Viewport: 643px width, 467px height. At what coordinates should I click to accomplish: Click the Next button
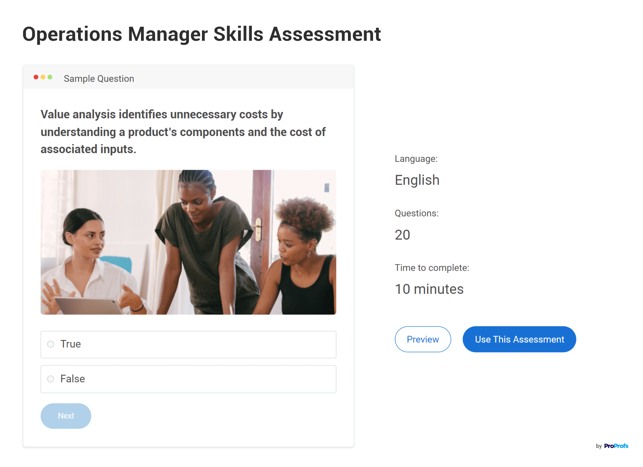pos(66,416)
